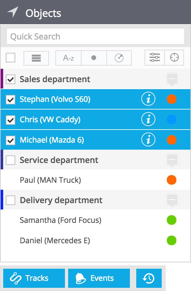Click Samantha (Ford Focus) green status dot
The image size is (191, 291).
coord(172,220)
